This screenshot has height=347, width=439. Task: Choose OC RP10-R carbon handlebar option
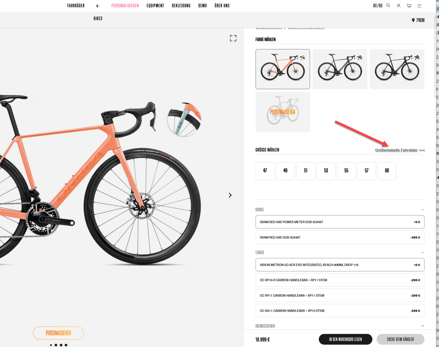tap(340, 280)
